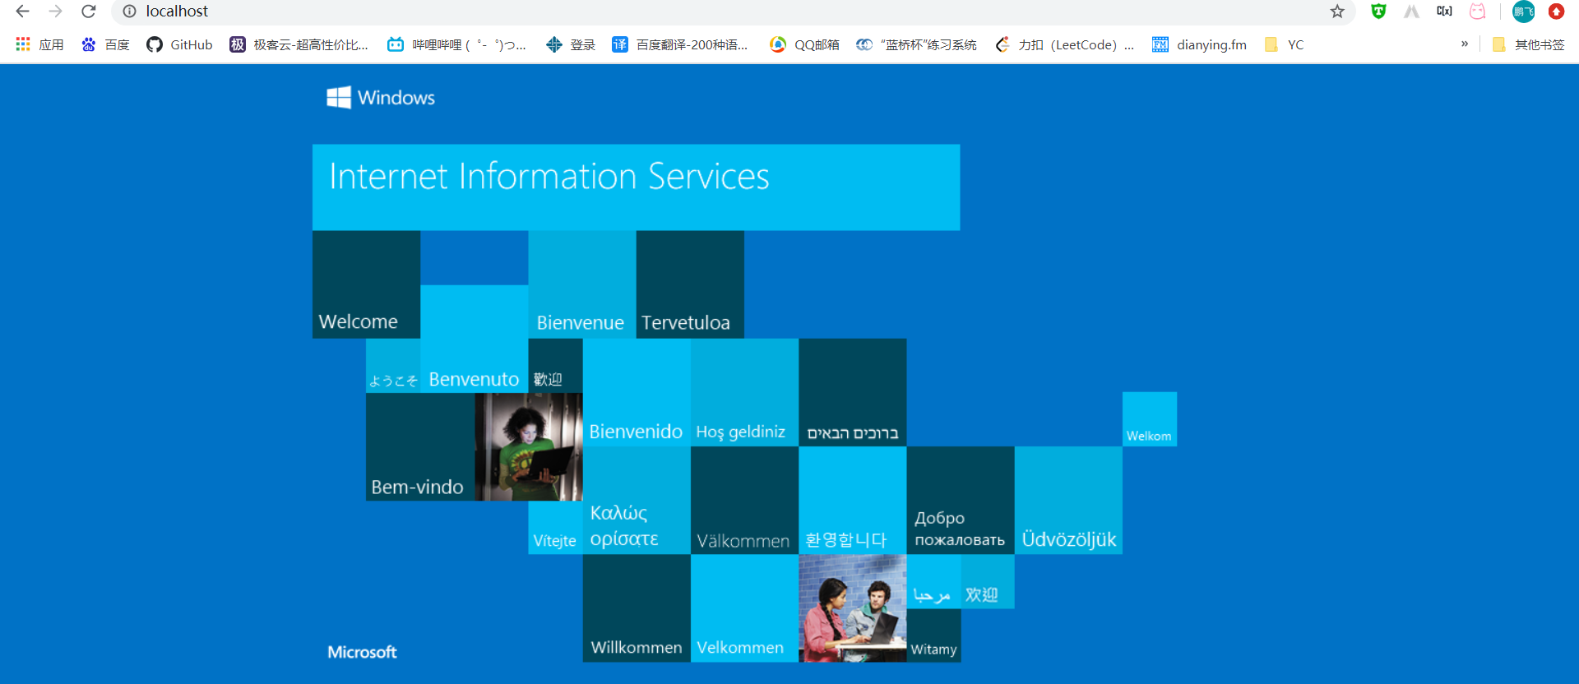This screenshot has height=684, width=1579.
Task: Click the Windows logo in page header
Action: pos(381,97)
